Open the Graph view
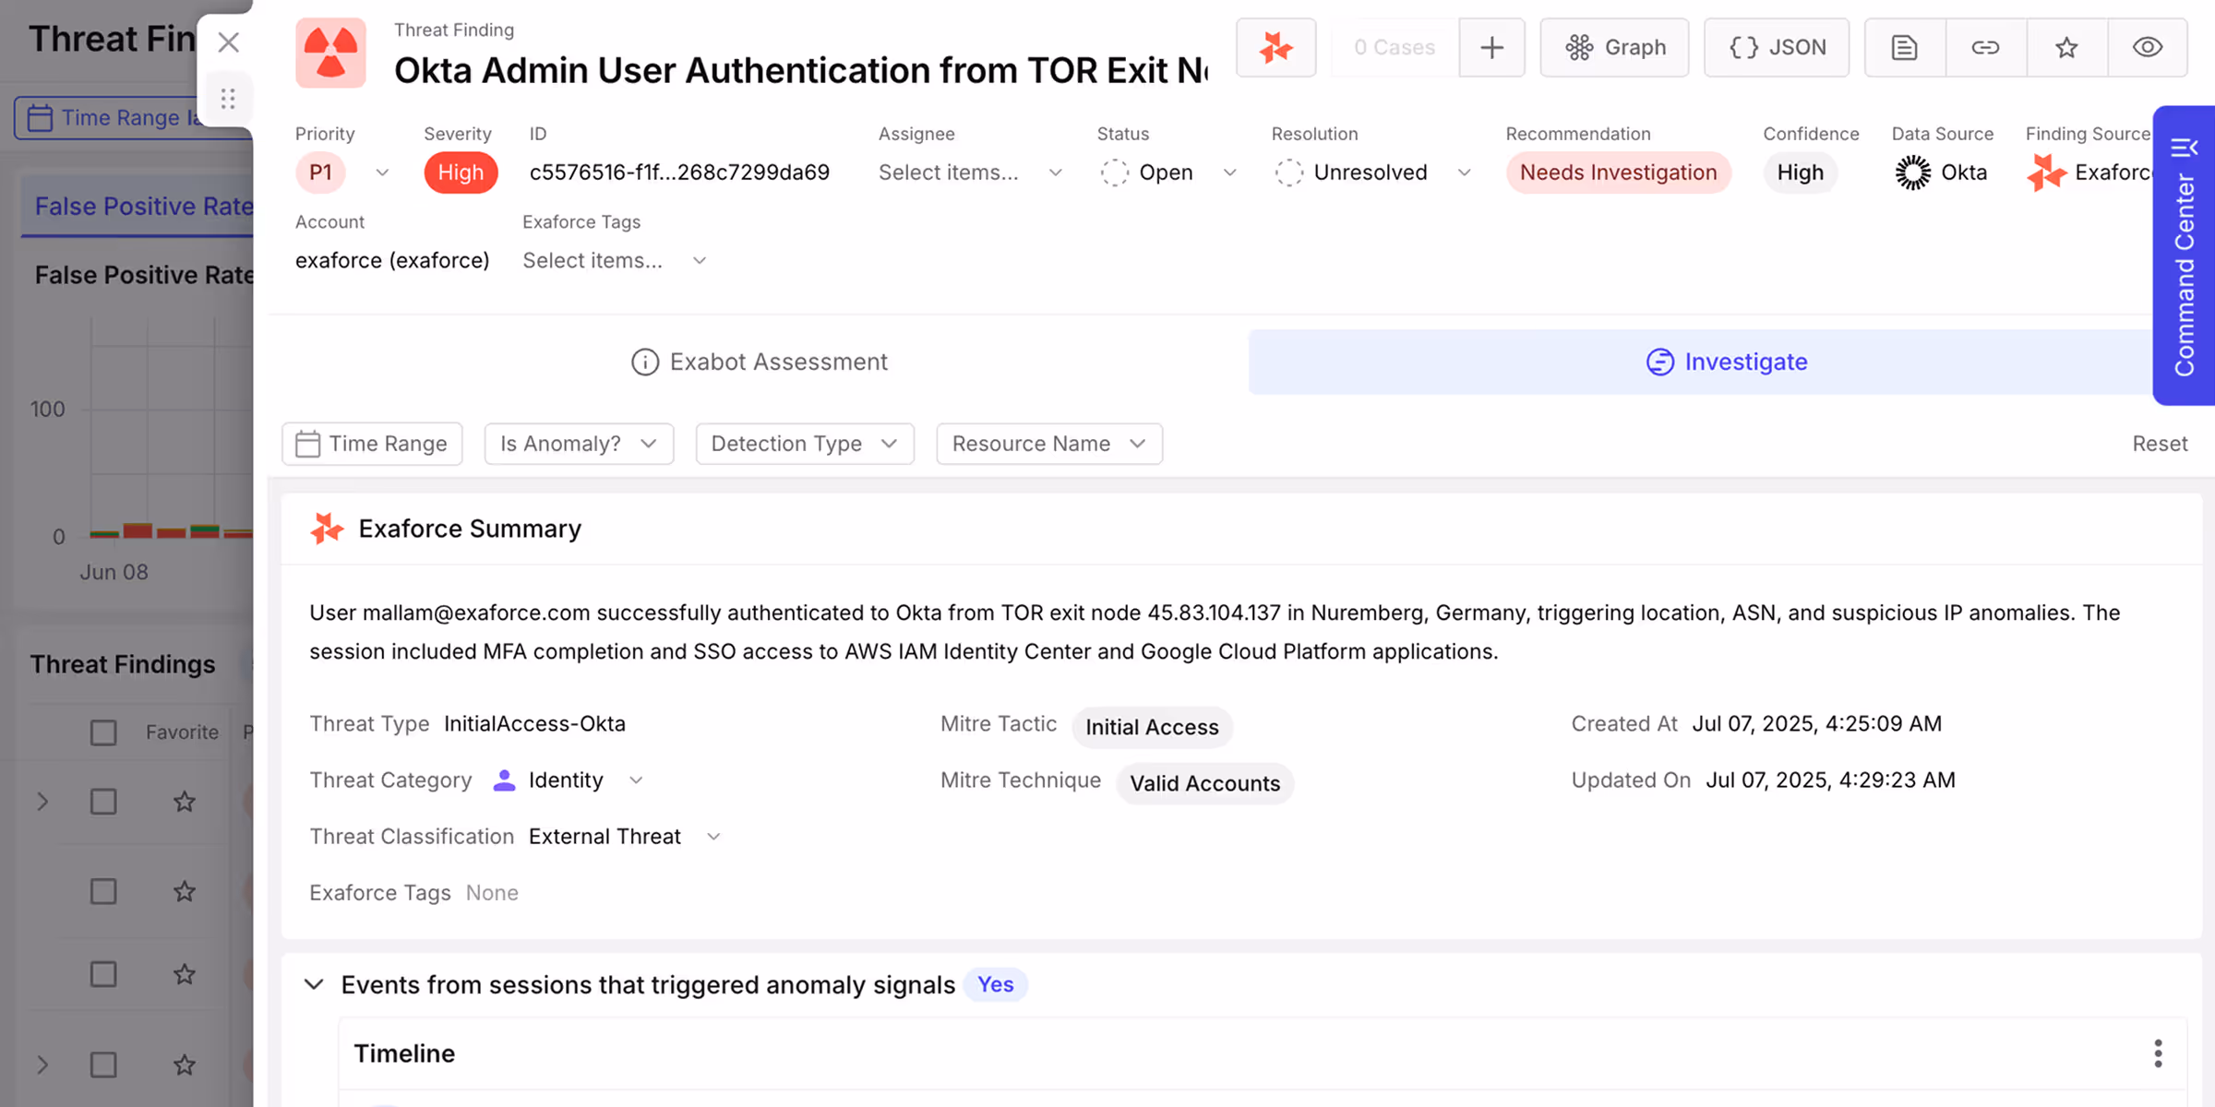2215x1107 pixels. tap(1614, 47)
